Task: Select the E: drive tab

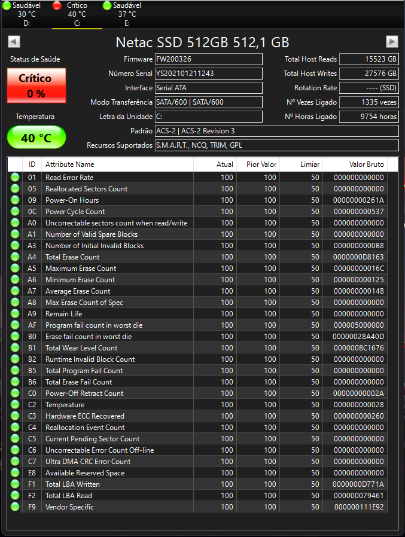Action: click(x=127, y=14)
